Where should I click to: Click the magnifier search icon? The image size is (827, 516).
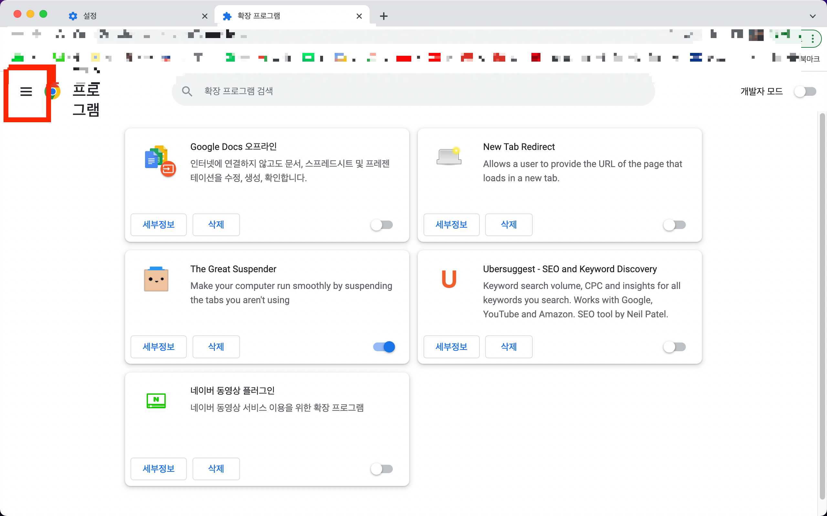[187, 92]
